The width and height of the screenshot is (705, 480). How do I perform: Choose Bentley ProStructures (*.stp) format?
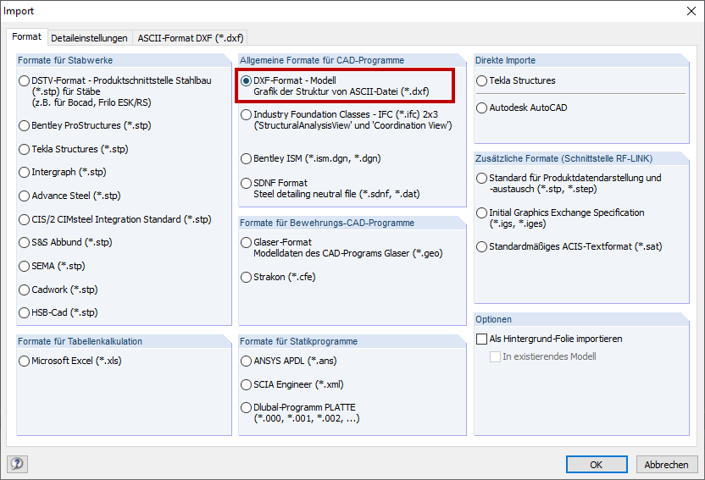(25, 125)
